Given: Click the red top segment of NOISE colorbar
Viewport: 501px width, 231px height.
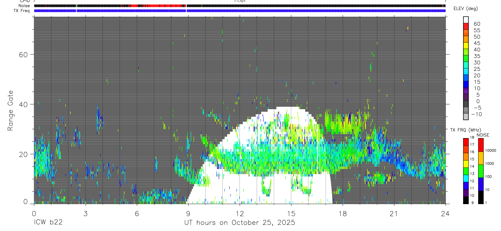Looking at the screenshot, I should (481, 145).
